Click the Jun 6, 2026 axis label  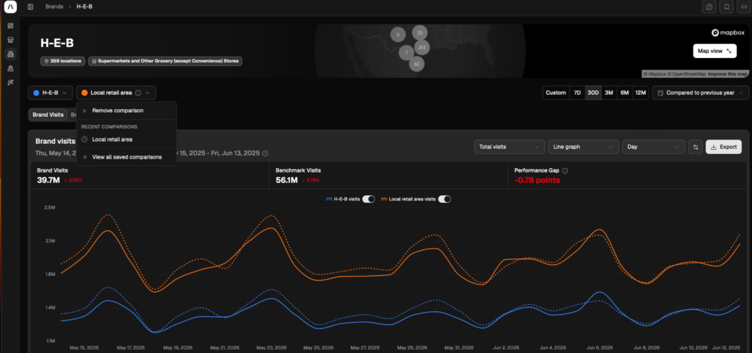point(599,347)
